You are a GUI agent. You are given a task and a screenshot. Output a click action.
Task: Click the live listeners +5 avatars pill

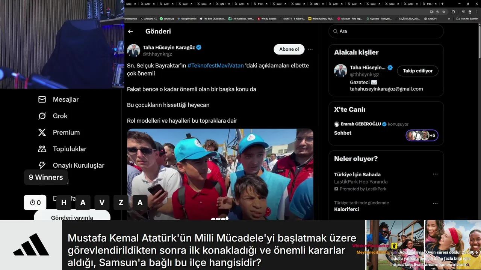coord(422,135)
